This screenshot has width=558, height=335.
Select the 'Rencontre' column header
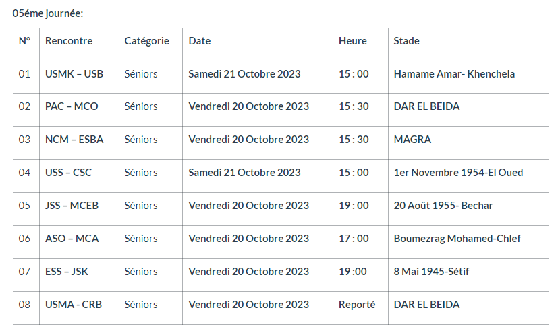pos(69,41)
